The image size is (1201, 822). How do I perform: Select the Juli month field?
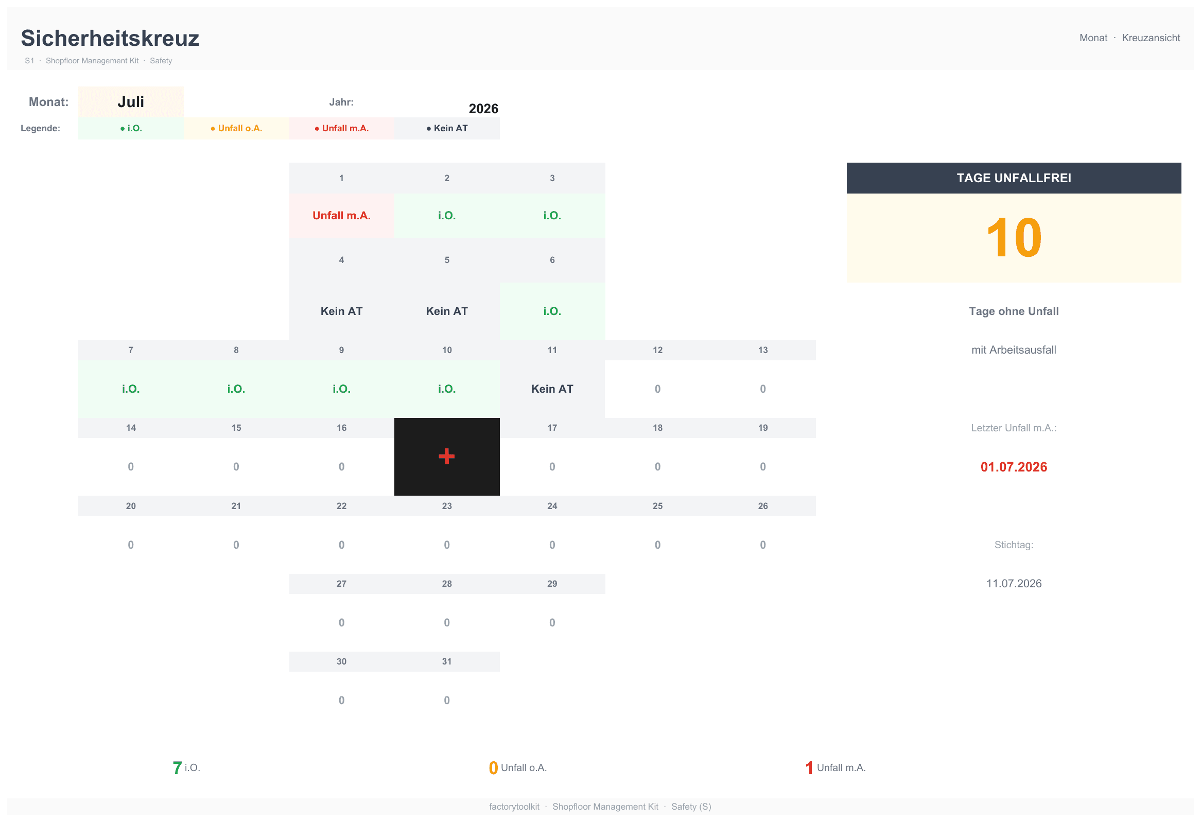[x=131, y=102]
